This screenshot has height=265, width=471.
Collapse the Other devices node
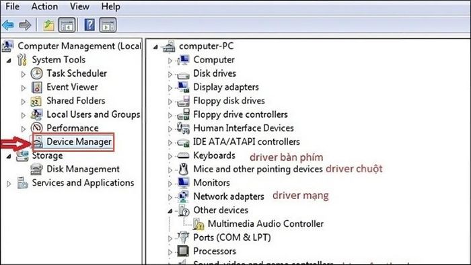click(170, 211)
